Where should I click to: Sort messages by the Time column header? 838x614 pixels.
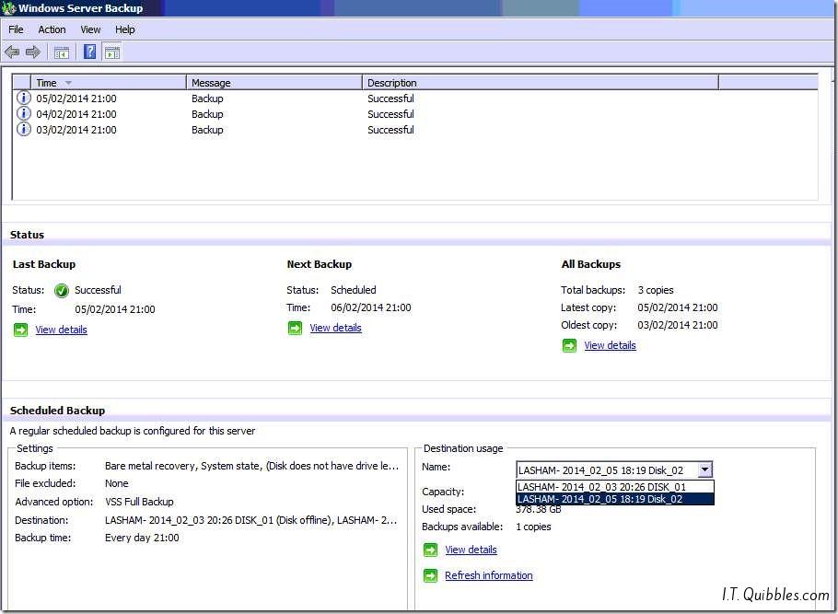coord(109,83)
